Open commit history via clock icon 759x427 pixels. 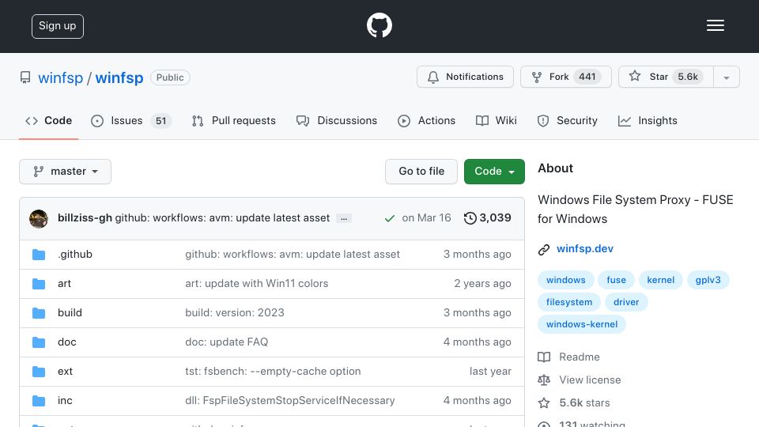pos(470,218)
